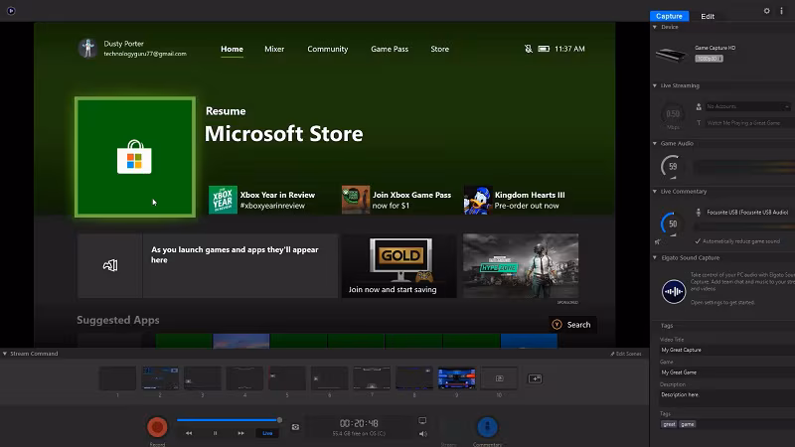Click the muted microphone status icon
This screenshot has width=795, height=447.
[x=529, y=49]
